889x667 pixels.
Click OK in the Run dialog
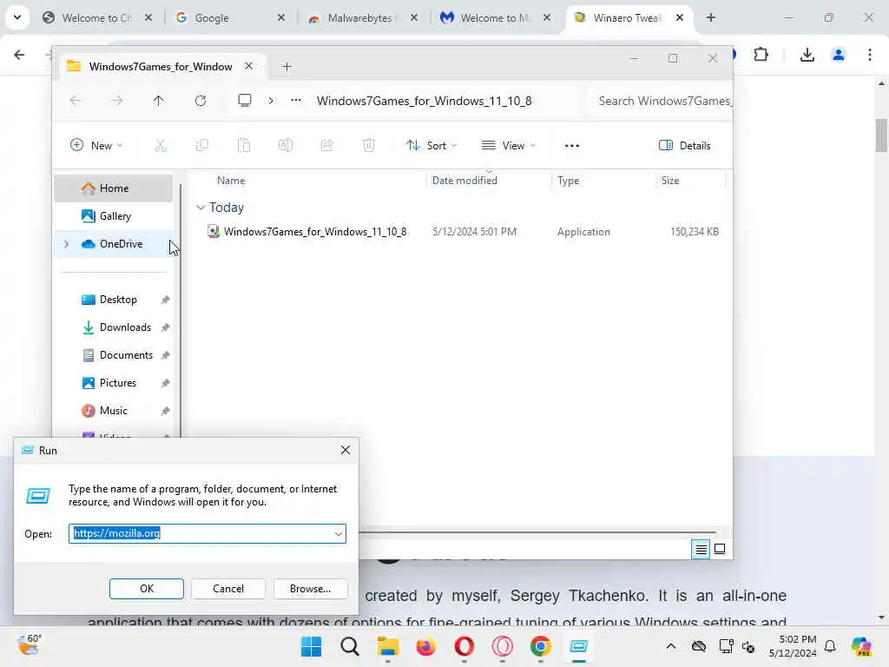146,589
